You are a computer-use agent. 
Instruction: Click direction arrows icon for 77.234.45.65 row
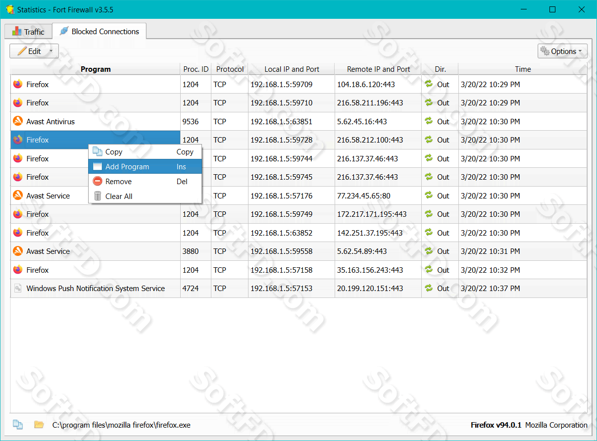(x=429, y=196)
